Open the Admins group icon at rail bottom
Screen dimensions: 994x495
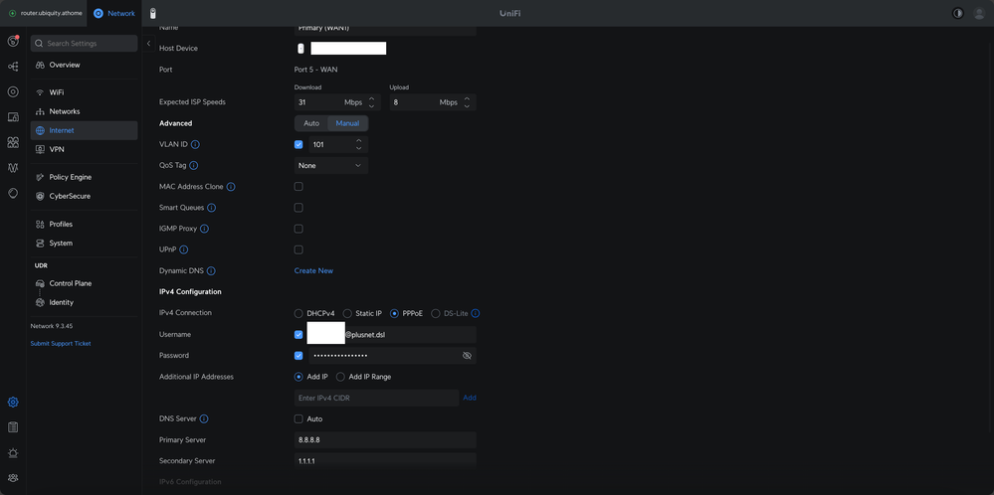coord(13,477)
